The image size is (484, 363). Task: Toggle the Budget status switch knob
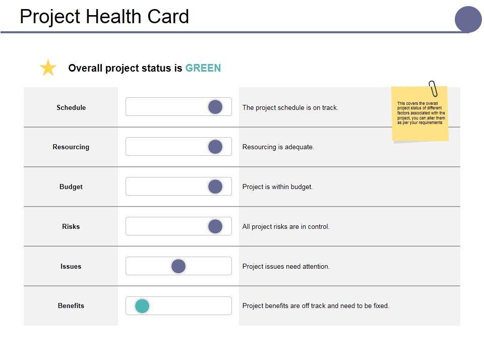pyautogui.click(x=215, y=187)
